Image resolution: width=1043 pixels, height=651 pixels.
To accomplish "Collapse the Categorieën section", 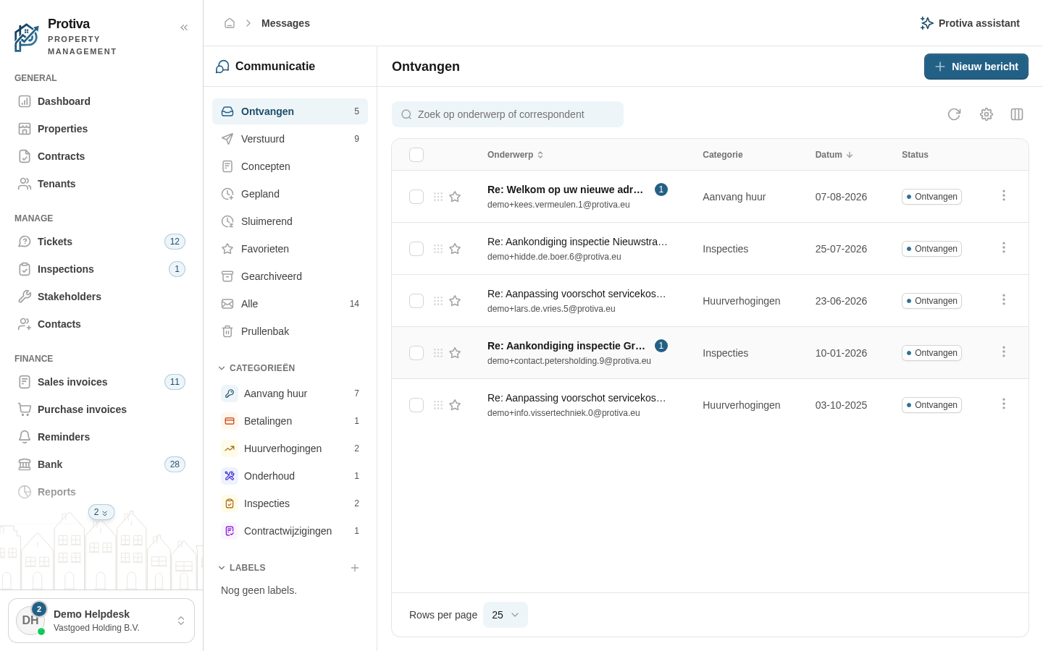I will (x=256, y=368).
